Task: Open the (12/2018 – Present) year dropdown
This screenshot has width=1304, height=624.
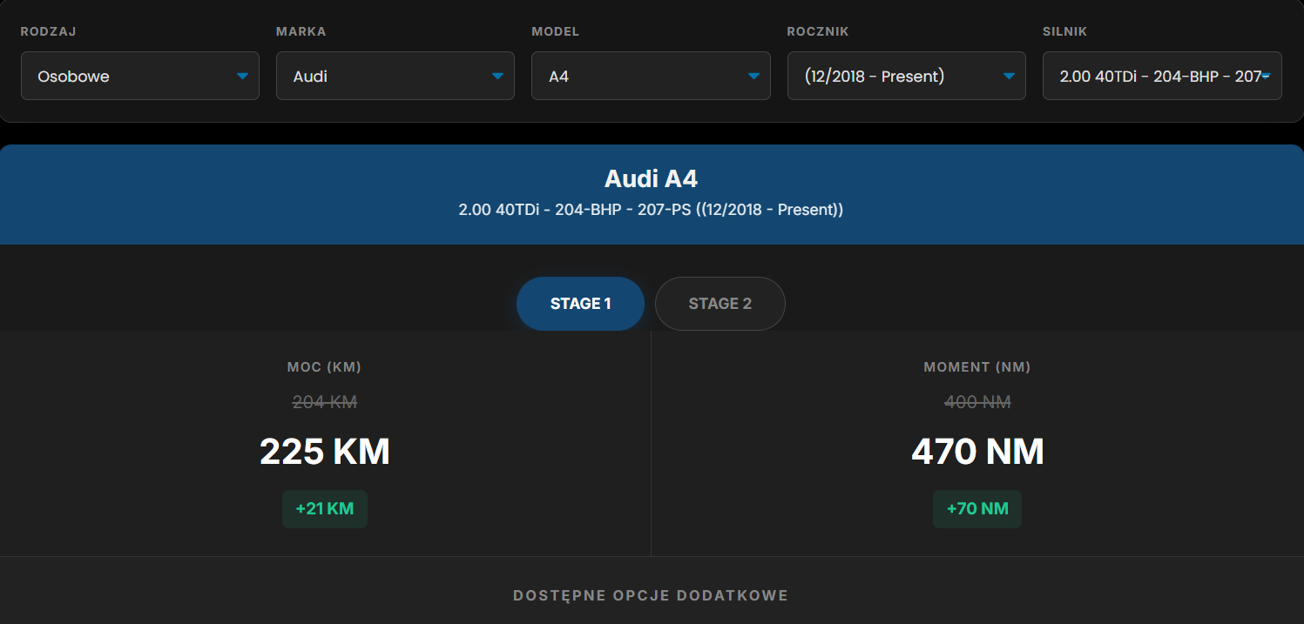Action: pos(906,76)
